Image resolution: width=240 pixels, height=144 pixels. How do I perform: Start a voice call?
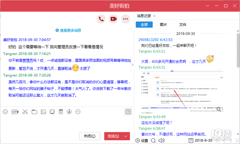click(101, 19)
